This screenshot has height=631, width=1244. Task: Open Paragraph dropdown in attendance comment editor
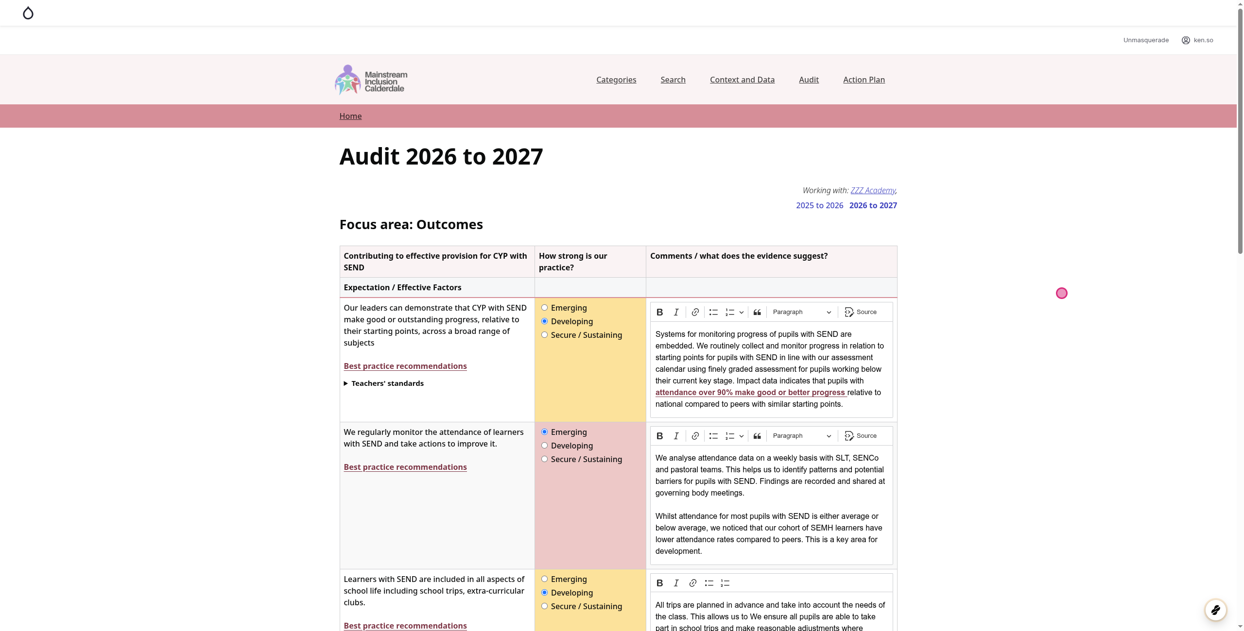pos(802,436)
